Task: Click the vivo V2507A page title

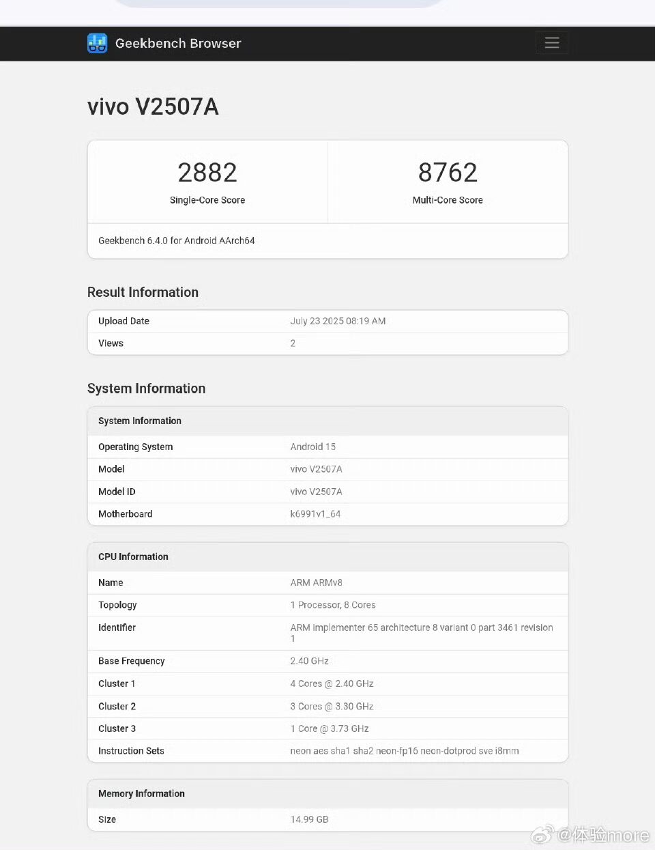Action: [x=153, y=107]
